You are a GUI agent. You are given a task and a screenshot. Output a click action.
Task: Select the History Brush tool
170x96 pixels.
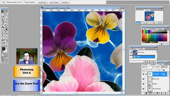pyautogui.click(x=6, y=26)
